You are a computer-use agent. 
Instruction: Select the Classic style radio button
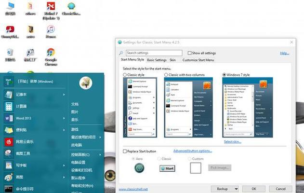click(x=125, y=75)
